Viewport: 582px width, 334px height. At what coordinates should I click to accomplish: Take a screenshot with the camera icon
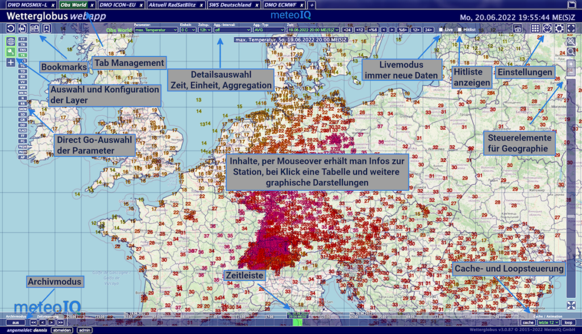click(x=517, y=28)
